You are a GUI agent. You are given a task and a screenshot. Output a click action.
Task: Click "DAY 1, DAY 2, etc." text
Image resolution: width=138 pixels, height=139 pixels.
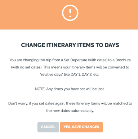point(85,75)
